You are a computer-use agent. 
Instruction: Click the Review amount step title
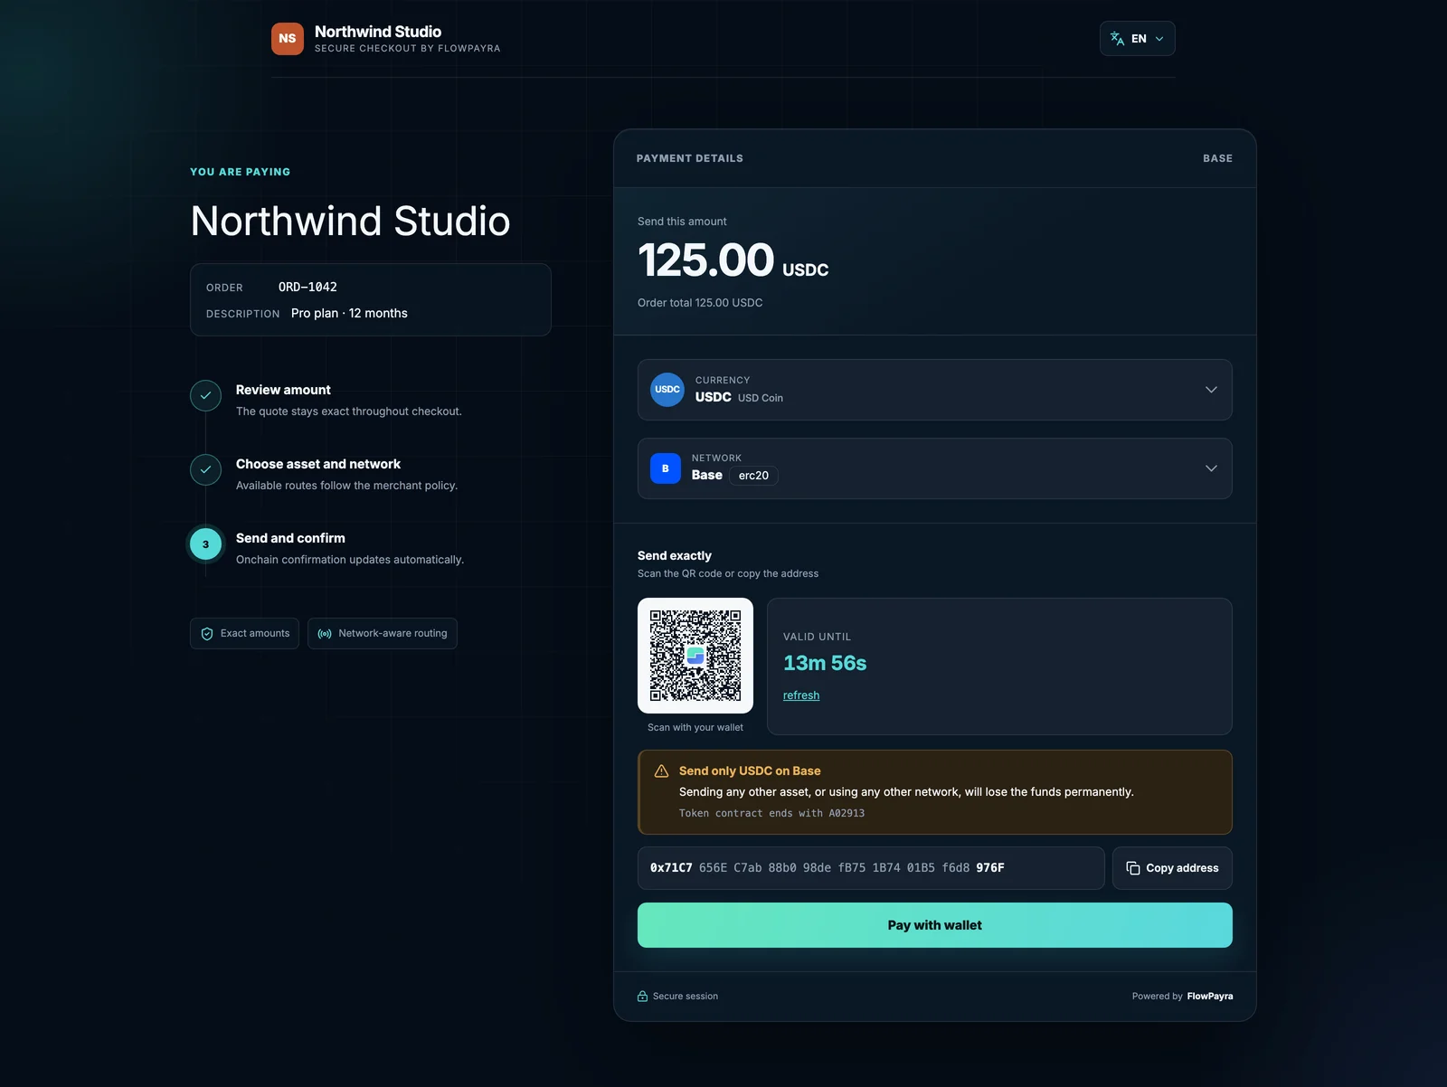pos(283,390)
